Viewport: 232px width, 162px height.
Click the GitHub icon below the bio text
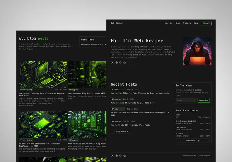(121, 62)
